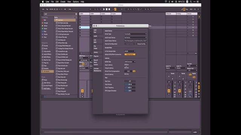Open the Plug-Ins preferences tab
The height and width of the screenshot is (135, 241).
[x=98, y=56]
